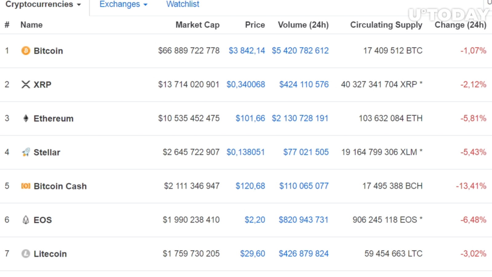Click Ethereum change -5,81%
Screen dimensions: 492x277
[473, 118]
